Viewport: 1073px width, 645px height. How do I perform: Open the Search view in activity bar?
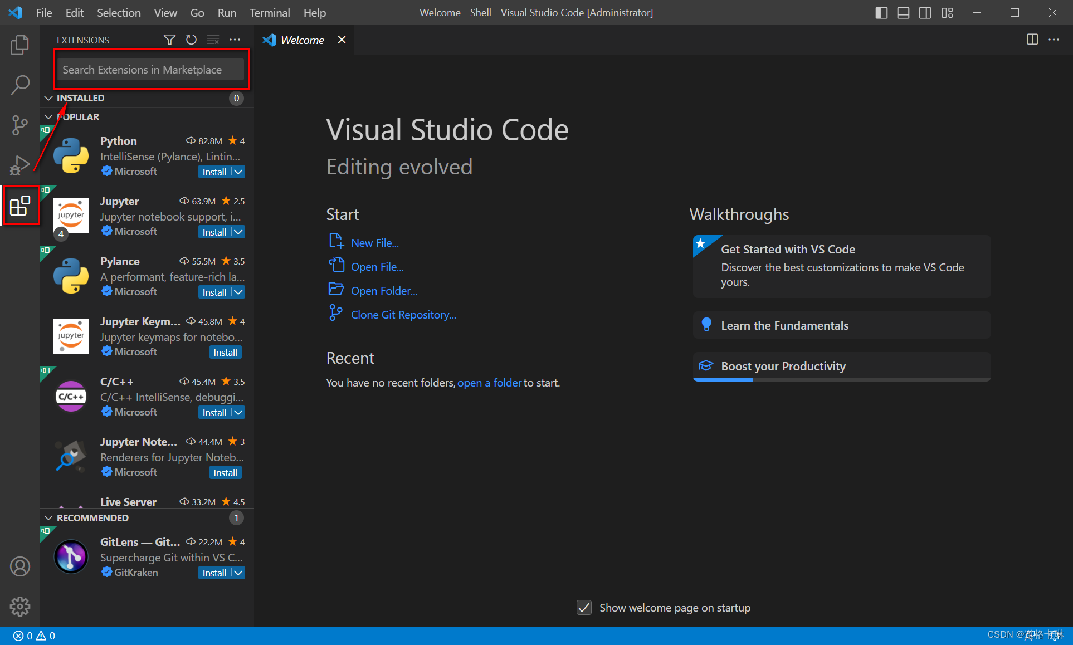(x=20, y=85)
